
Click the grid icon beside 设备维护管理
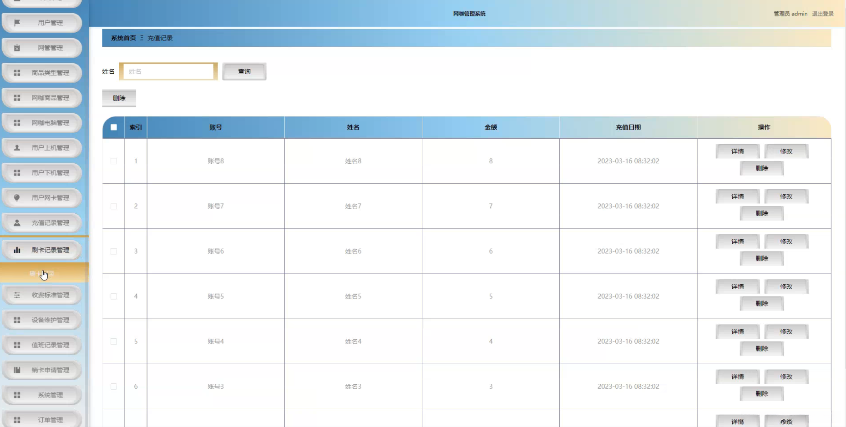coord(17,320)
